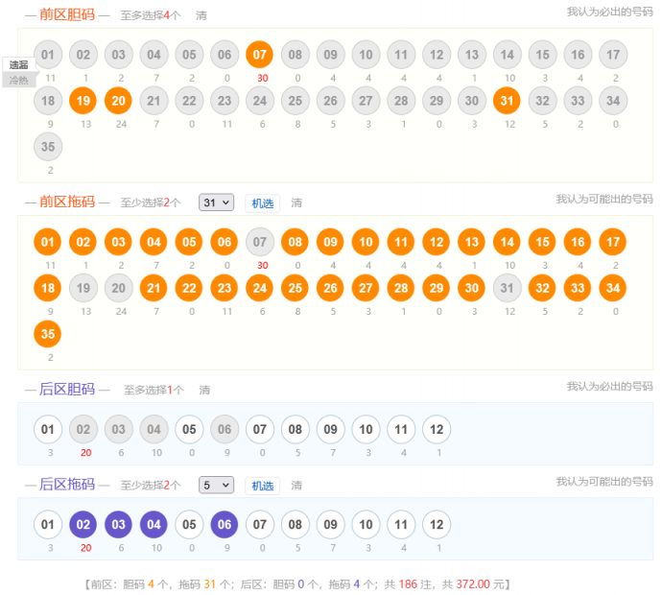Viewport: 662px width, 595px height.
Task: Select ball 12 in 后区胆码 section
Action: tap(437, 429)
